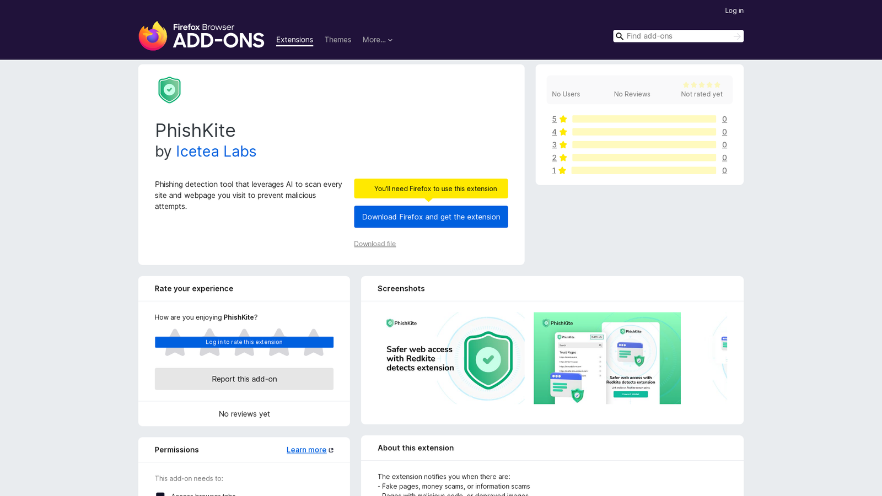Click the 'No reviews yet' text
Image resolution: width=882 pixels, height=496 pixels.
tap(244, 414)
